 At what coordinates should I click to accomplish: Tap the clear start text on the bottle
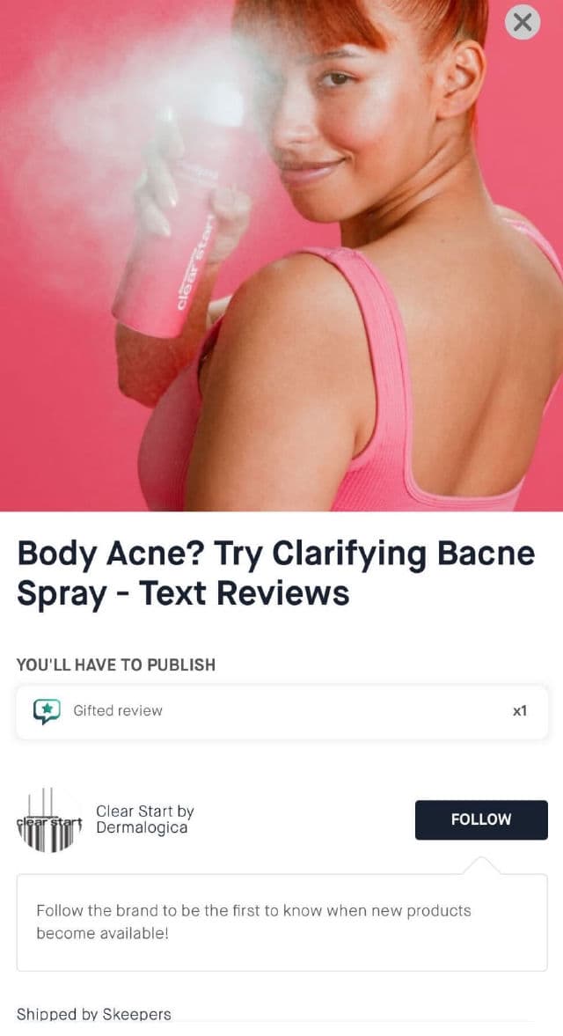[196, 263]
